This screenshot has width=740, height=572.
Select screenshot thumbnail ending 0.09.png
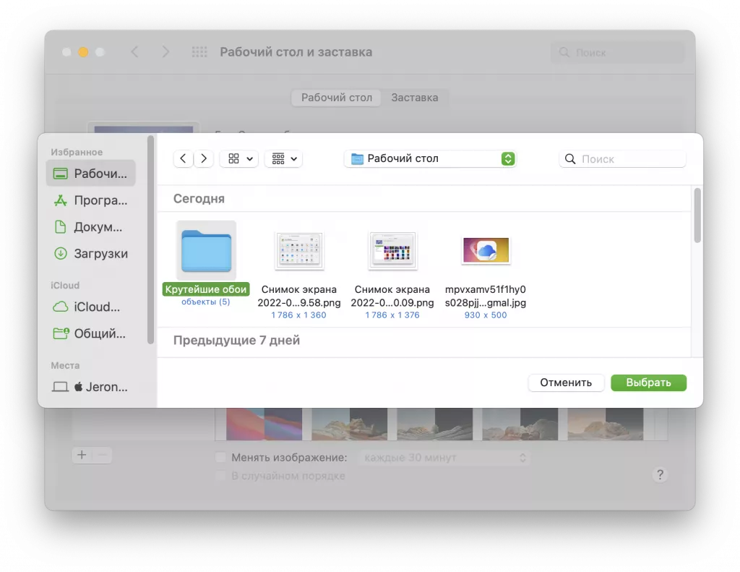coord(392,250)
